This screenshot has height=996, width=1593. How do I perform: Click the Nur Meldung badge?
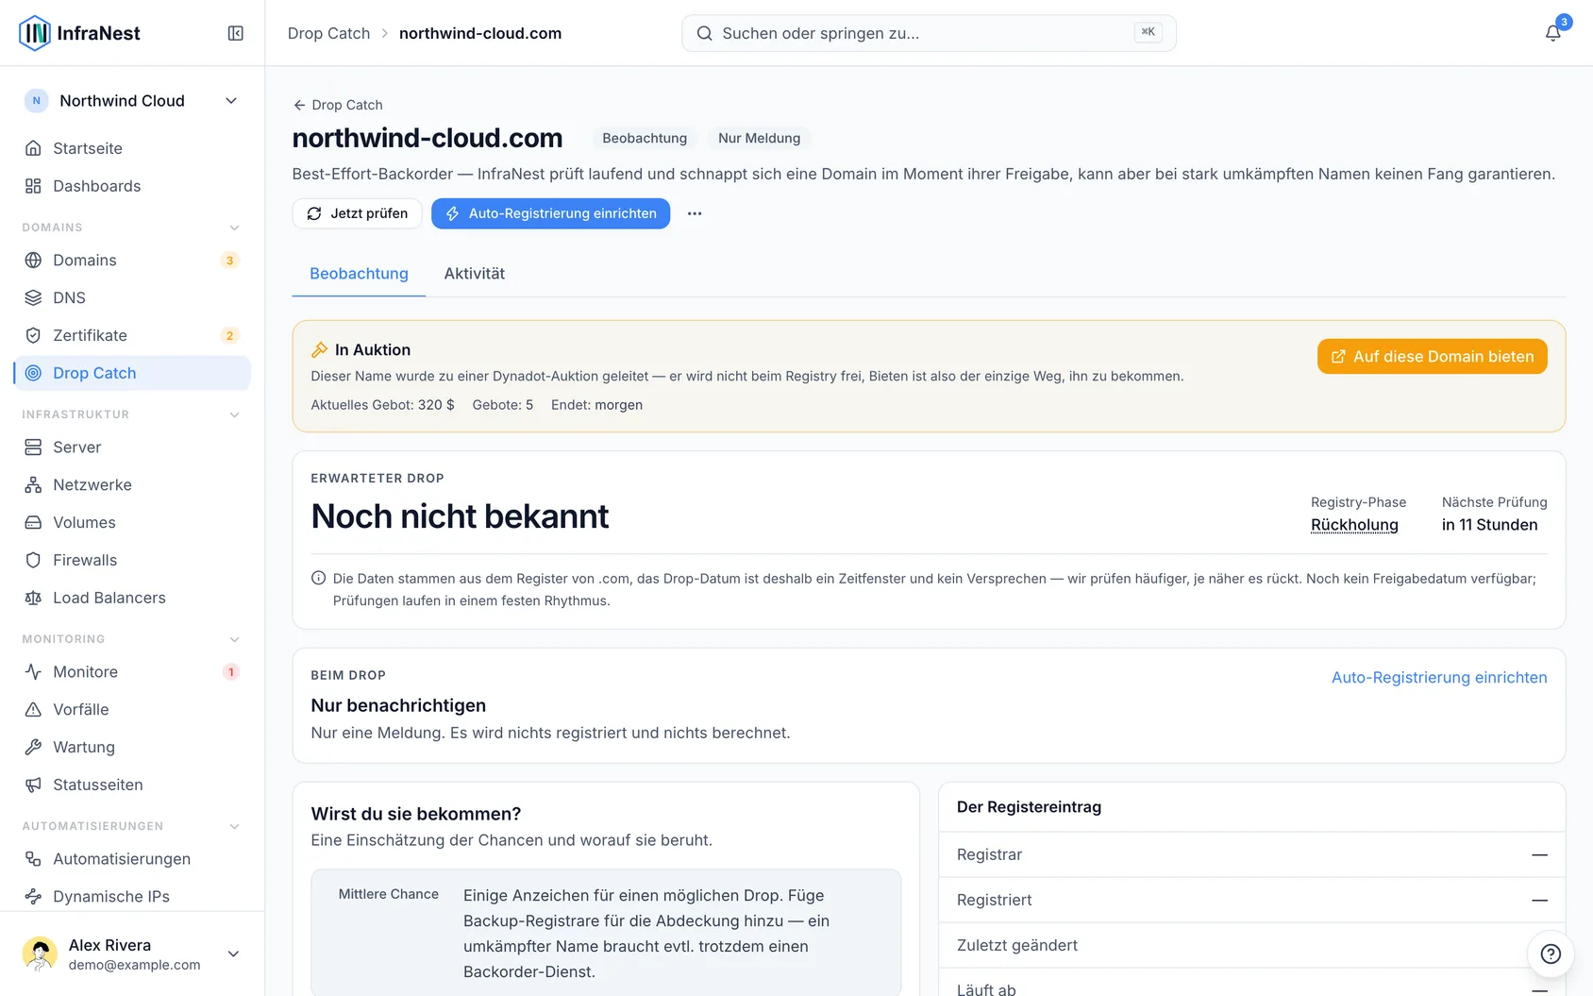pos(759,138)
